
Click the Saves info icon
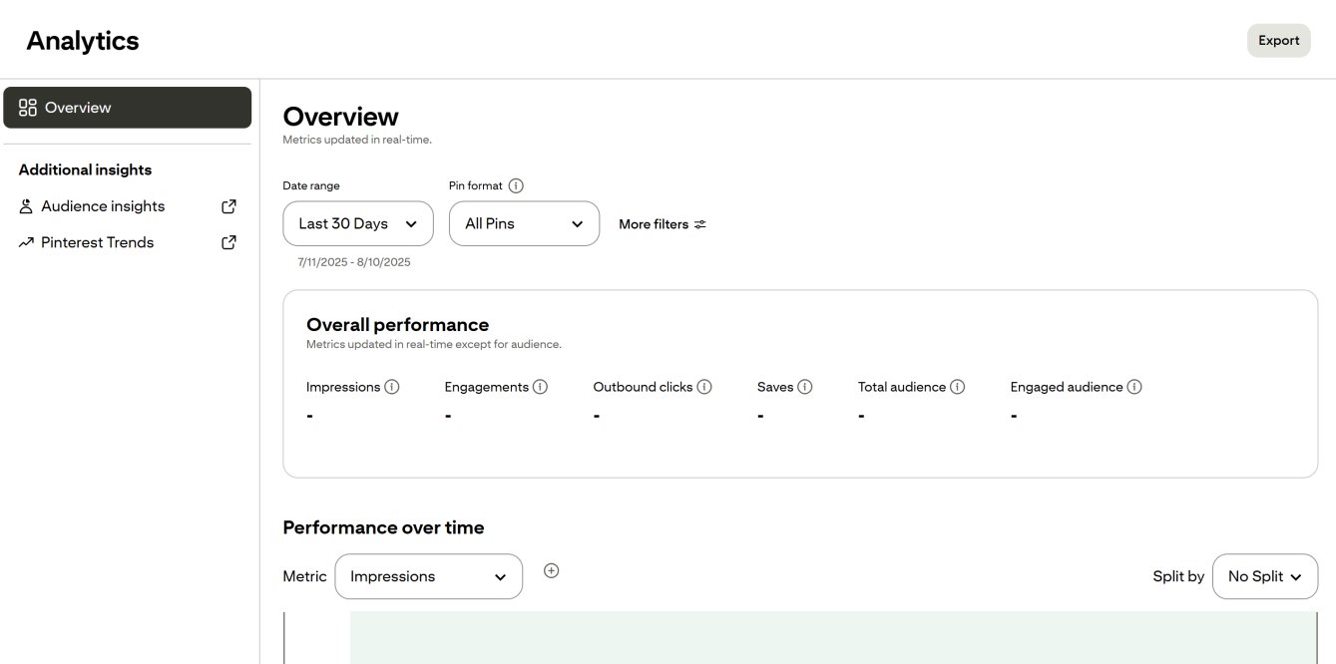coord(805,387)
